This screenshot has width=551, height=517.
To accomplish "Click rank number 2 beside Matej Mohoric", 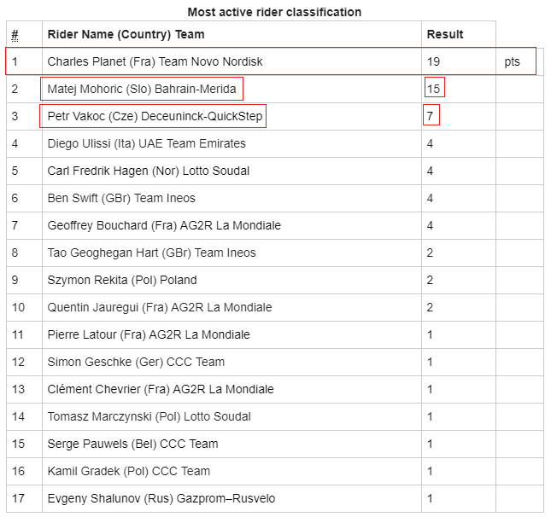I will [x=15, y=89].
